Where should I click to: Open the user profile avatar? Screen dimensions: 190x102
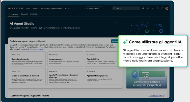[167, 8]
